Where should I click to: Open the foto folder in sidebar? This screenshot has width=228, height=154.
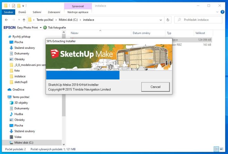pos(17,70)
